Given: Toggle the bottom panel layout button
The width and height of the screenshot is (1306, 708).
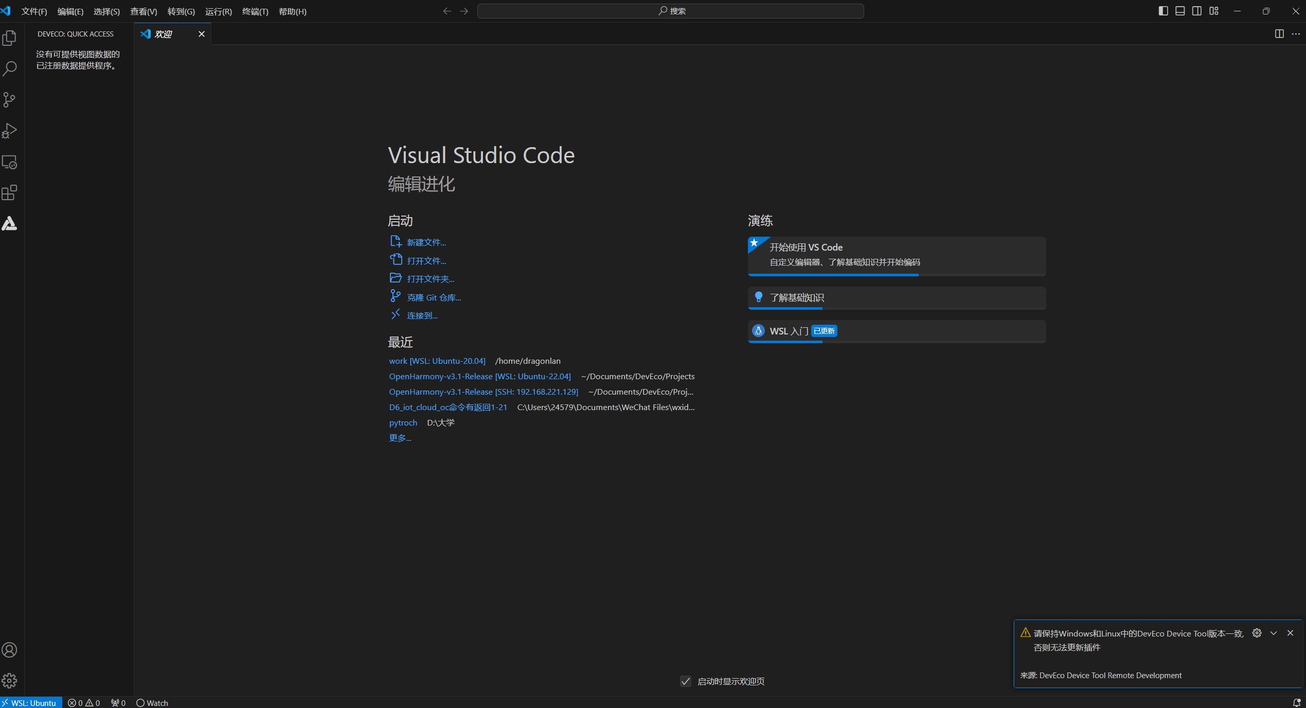Looking at the screenshot, I should [x=1180, y=11].
